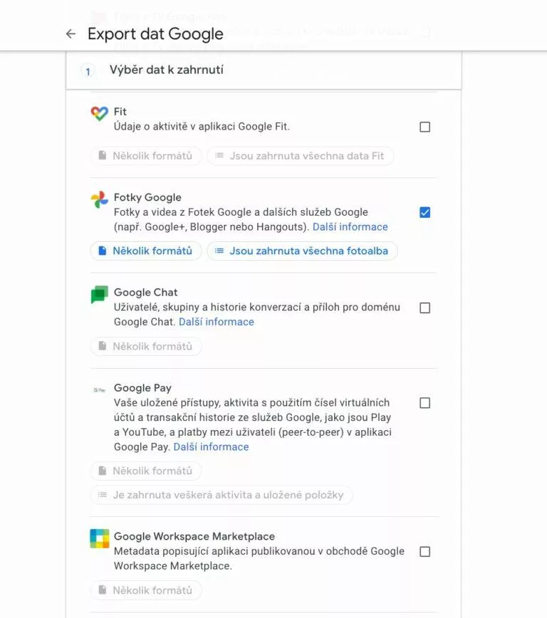Enable the Fit data export checkbox
547x618 pixels.
pos(424,127)
